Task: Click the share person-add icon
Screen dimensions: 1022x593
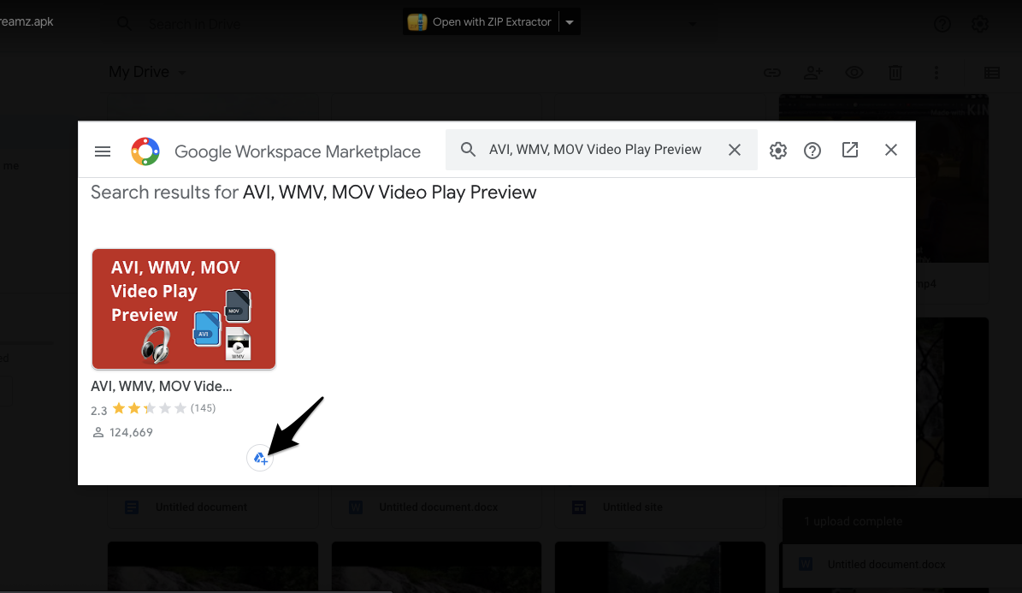Action: tap(812, 73)
